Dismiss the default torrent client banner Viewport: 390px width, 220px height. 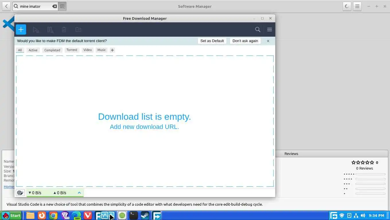pos(268,41)
